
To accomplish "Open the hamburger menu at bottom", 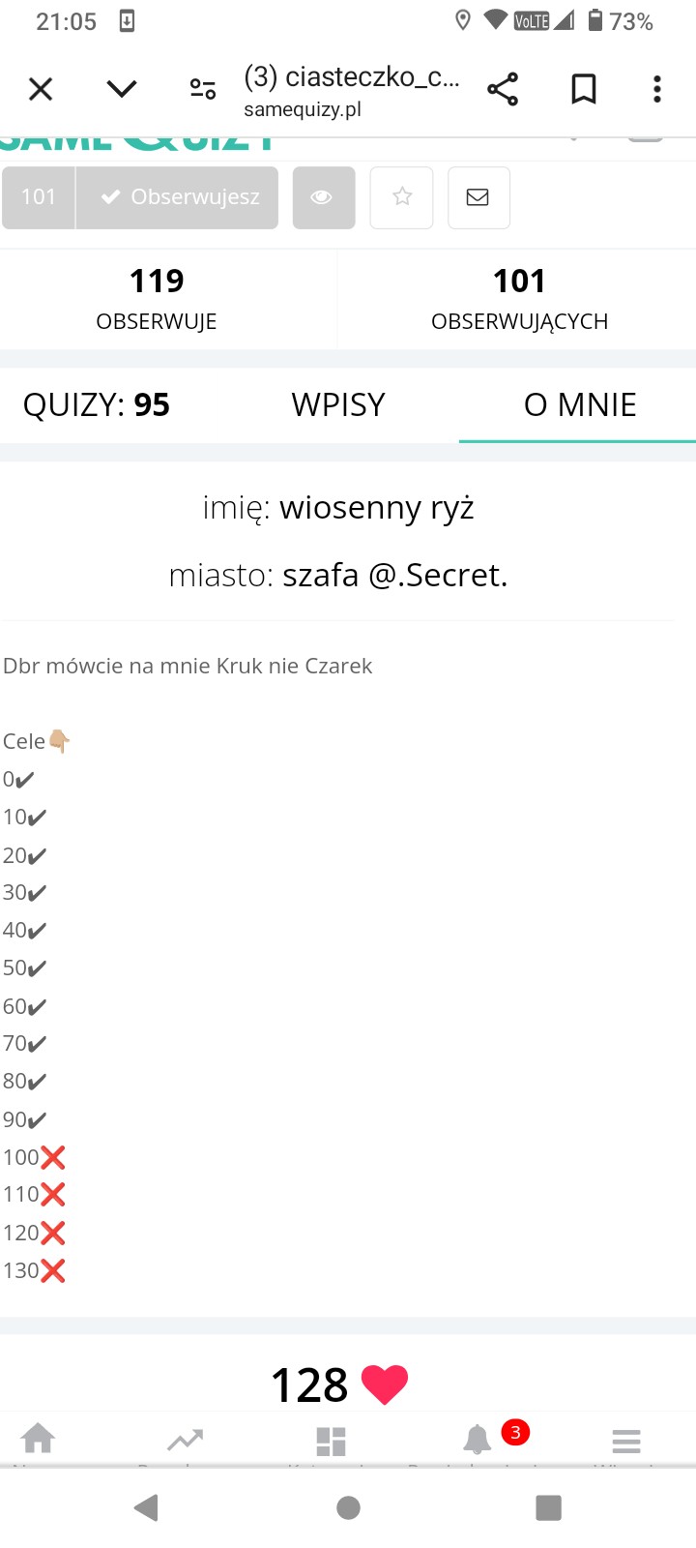I will pos(626,1441).
